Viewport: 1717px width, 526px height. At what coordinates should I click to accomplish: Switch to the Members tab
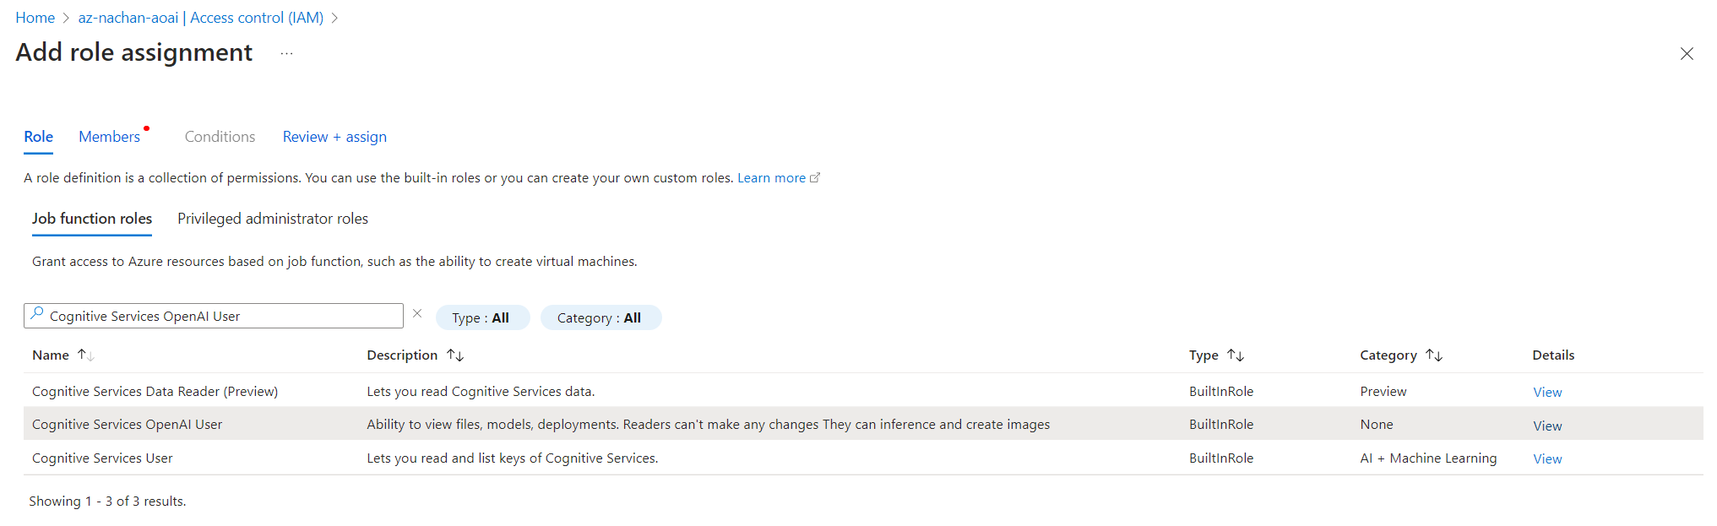coord(110,137)
